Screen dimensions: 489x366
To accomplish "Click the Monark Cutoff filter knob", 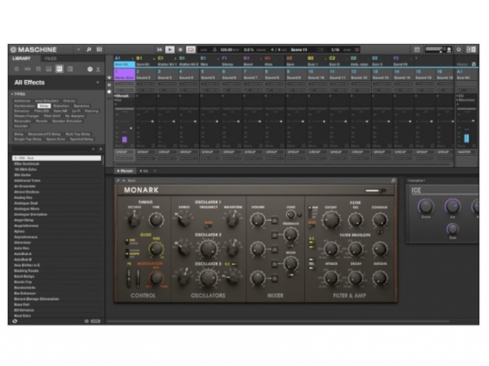I will click(331, 220).
